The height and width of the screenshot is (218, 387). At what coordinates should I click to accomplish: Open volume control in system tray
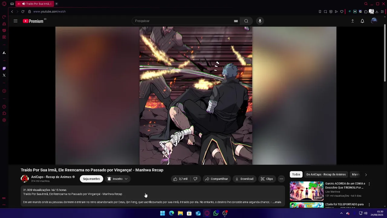click(x=366, y=213)
